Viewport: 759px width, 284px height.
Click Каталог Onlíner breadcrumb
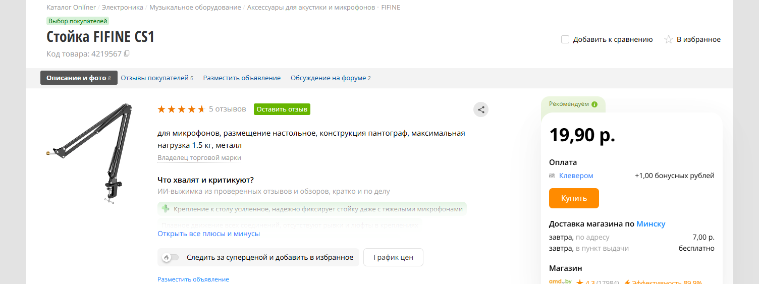[x=71, y=8]
